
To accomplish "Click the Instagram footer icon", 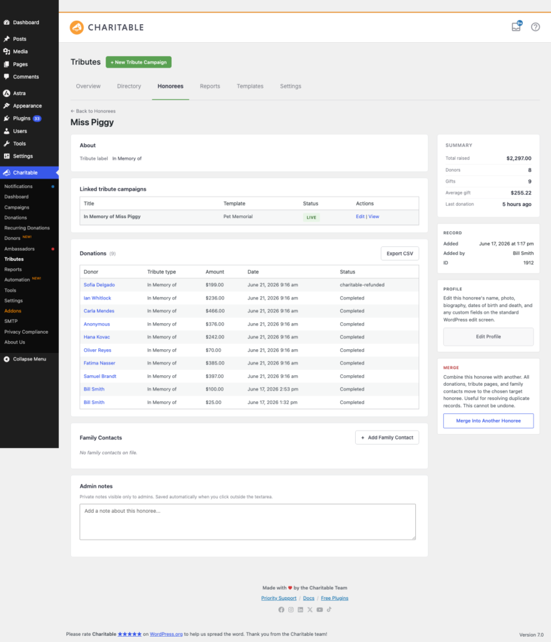I will click(291, 610).
